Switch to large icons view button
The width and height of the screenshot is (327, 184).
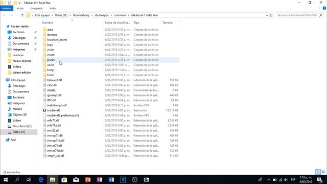point(323,172)
